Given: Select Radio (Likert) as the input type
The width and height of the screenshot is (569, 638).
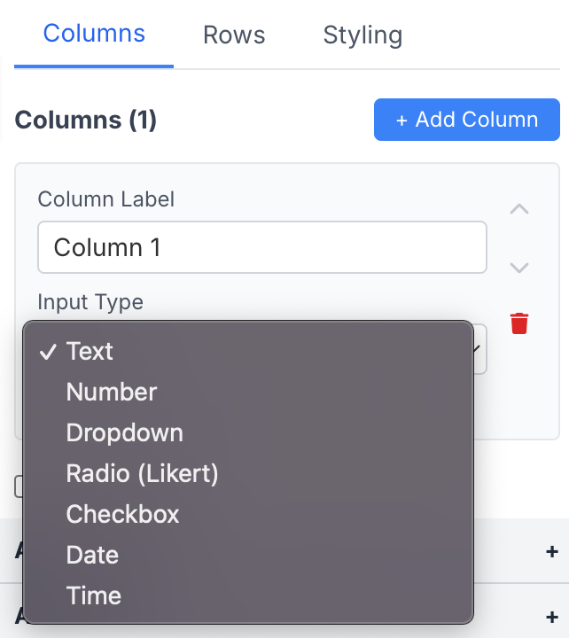Looking at the screenshot, I should 142,474.
